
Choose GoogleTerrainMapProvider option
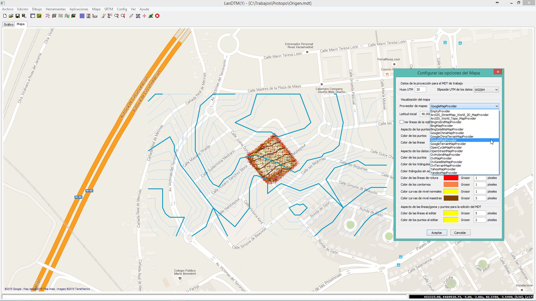click(x=464, y=144)
